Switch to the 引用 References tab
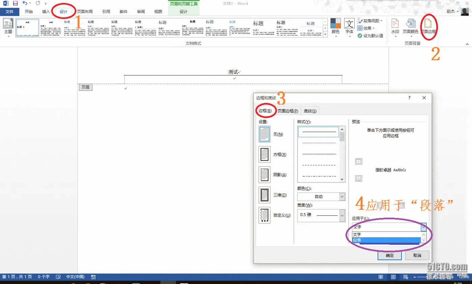This screenshot has width=472, height=284. point(106,11)
